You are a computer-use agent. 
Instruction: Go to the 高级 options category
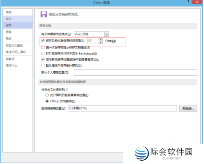pyautogui.click(x=17, y=39)
